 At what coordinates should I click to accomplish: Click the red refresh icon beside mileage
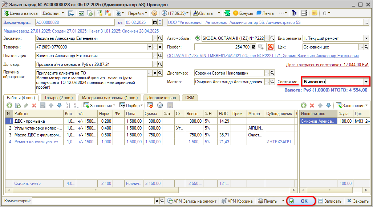point(271,47)
